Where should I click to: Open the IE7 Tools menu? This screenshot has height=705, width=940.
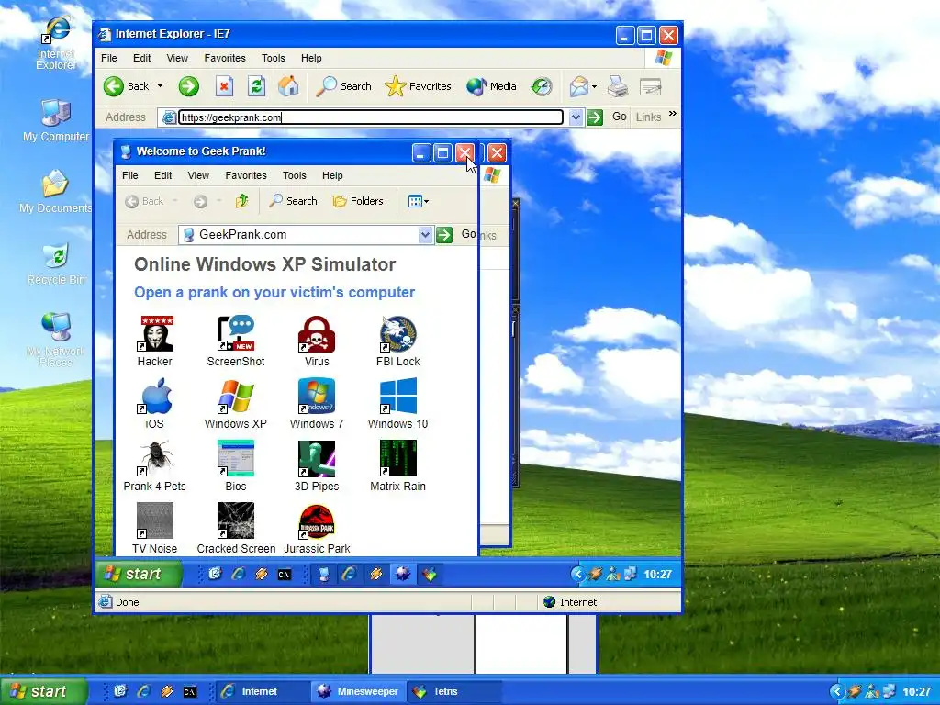(x=274, y=58)
